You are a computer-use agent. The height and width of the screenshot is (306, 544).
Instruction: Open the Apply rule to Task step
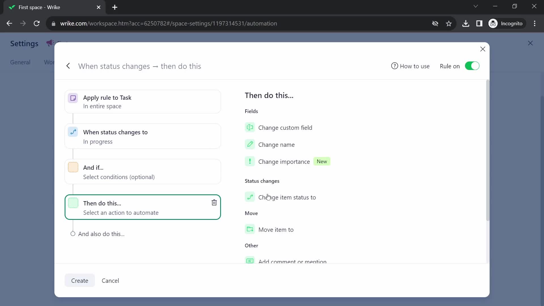click(143, 102)
